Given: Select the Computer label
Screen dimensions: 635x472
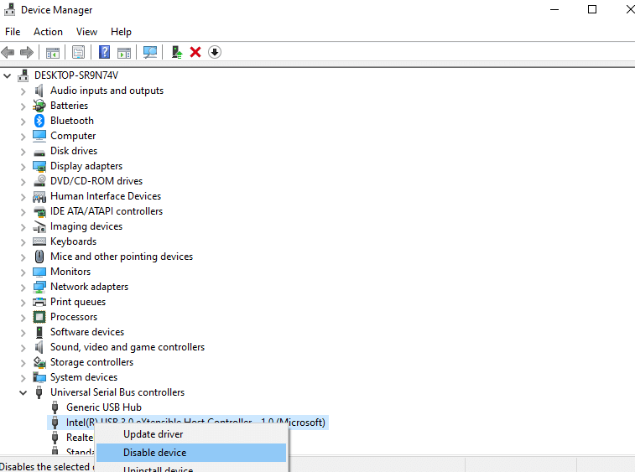Looking at the screenshot, I should [x=73, y=136].
